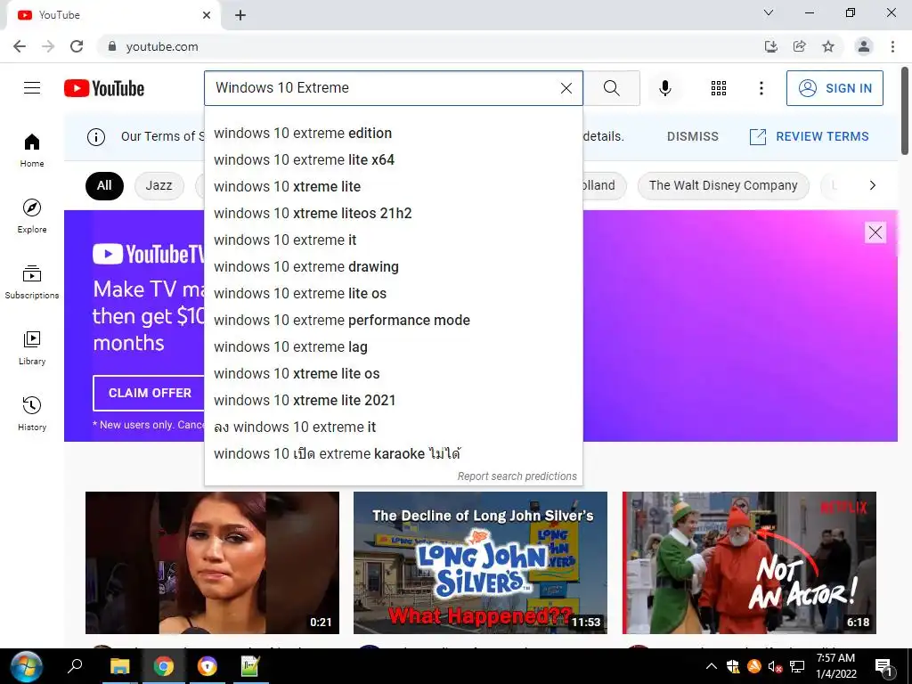Click Report search predictions
This screenshot has width=912, height=684.
517,476
